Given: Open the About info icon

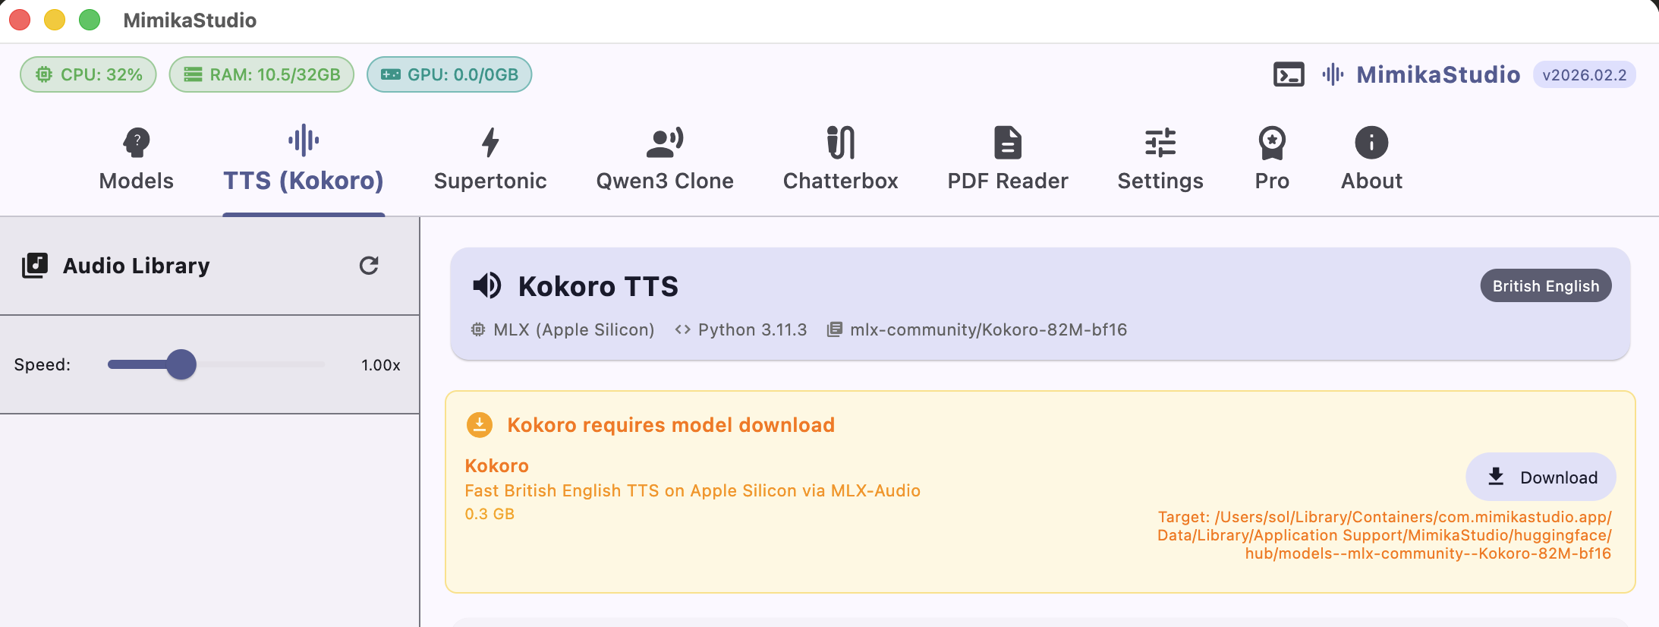Looking at the screenshot, I should (1371, 141).
